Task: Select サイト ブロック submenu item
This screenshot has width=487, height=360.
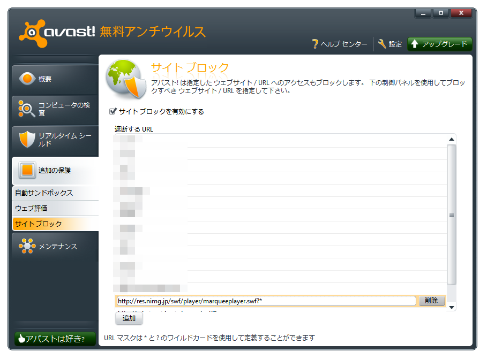Action: point(56,224)
